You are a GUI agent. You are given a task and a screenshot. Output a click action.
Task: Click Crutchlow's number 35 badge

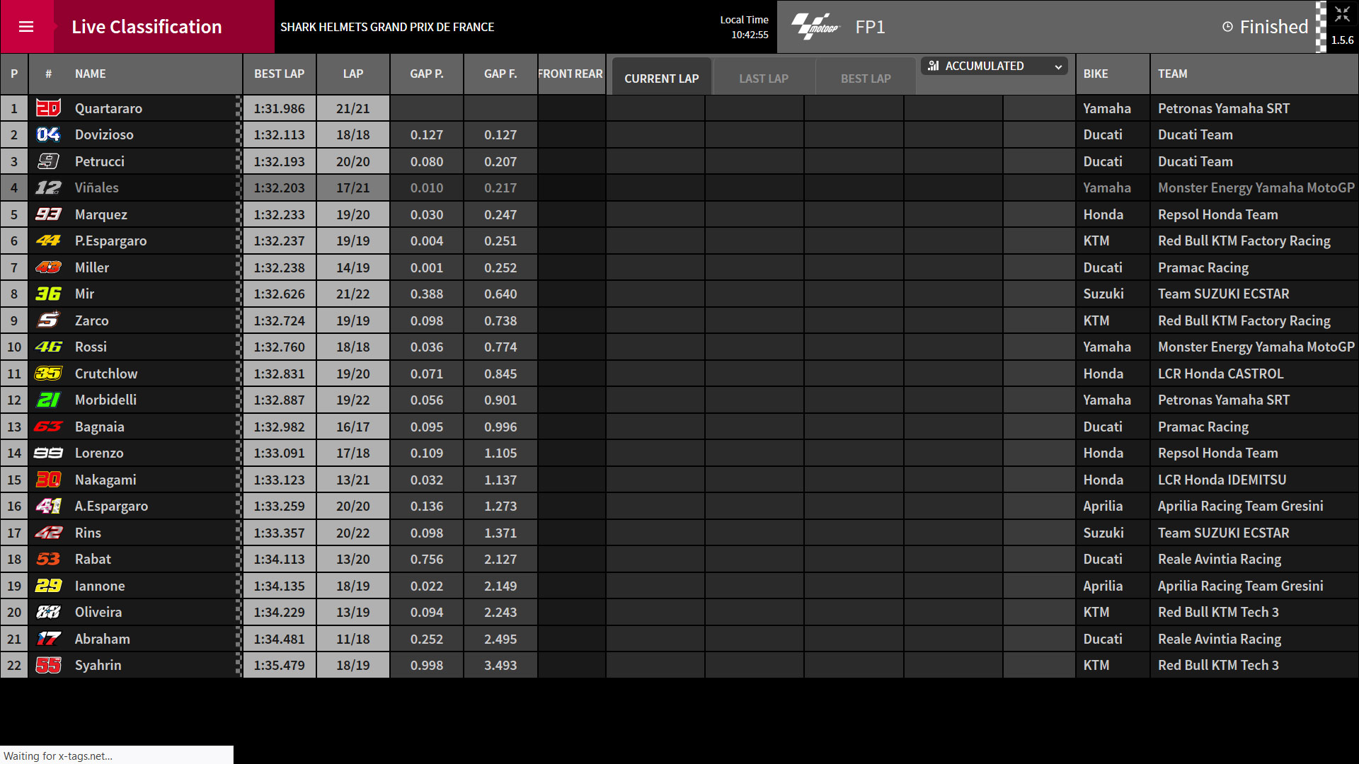tap(48, 374)
